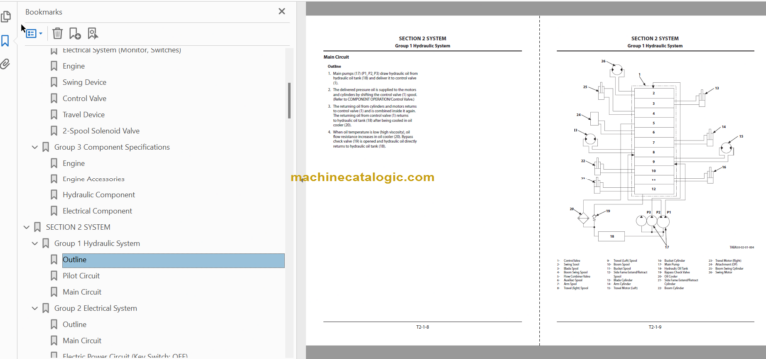Open the Swing Device bookmark
766x359 pixels.
pos(84,82)
